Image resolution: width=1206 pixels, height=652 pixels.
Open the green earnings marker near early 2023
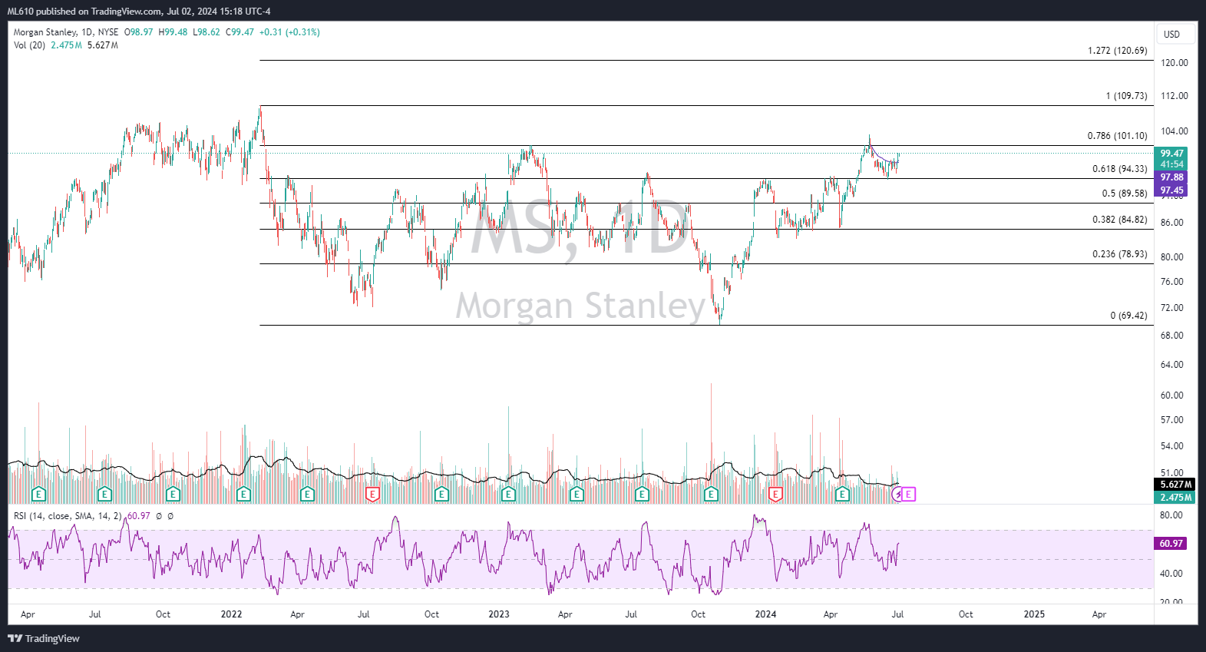click(x=508, y=494)
